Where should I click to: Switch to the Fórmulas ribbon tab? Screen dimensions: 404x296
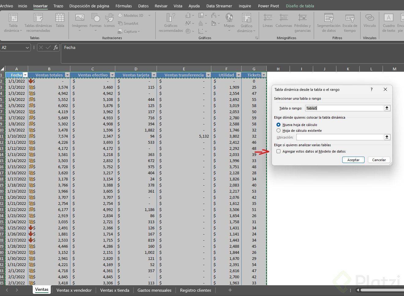pyautogui.click(x=124, y=6)
